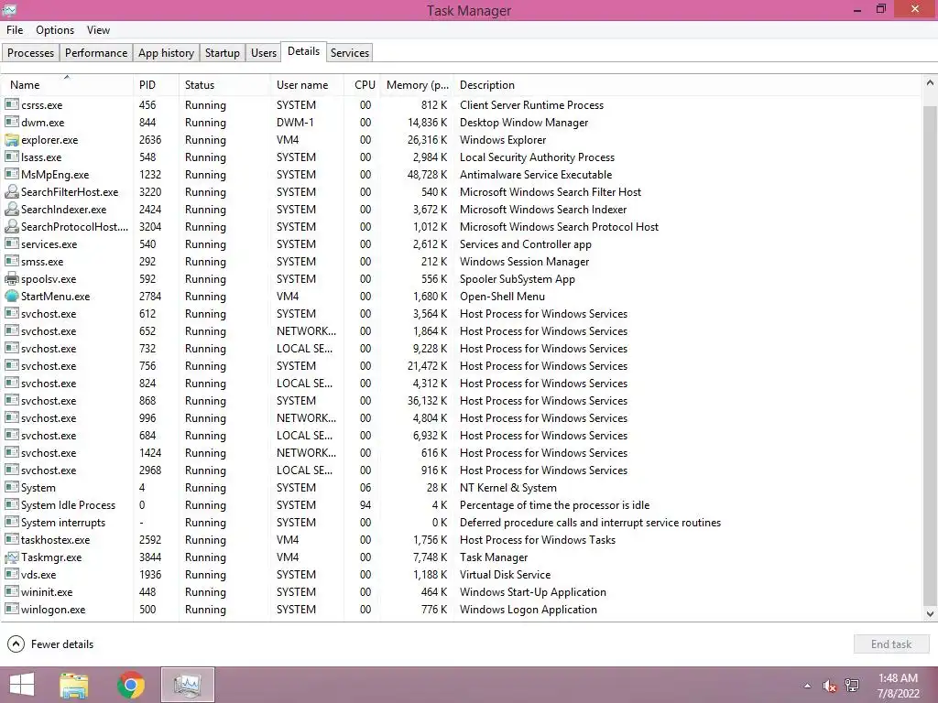Click the SearchIndexer.exe process icon
Image resolution: width=938 pixels, height=703 pixels.
(x=11, y=210)
